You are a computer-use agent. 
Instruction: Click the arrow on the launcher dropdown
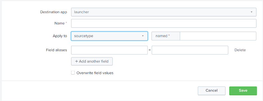pyautogui.click(x=251, y=12)
